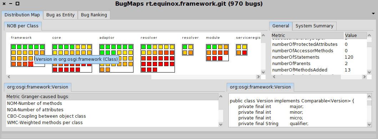Select last orange square in adaptor's bottom row

(x=108, y=70)
